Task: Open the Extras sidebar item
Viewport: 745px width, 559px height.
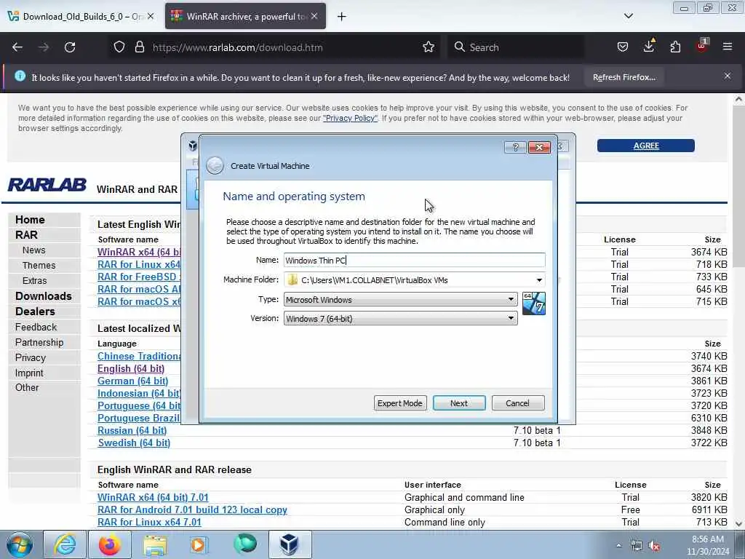Action: coord(34,280)
